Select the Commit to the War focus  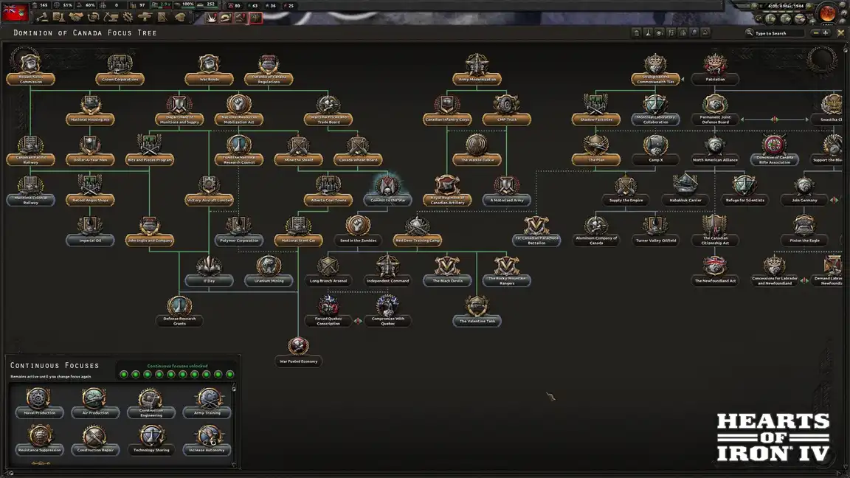pyautogui.click(x=387, y=187)
